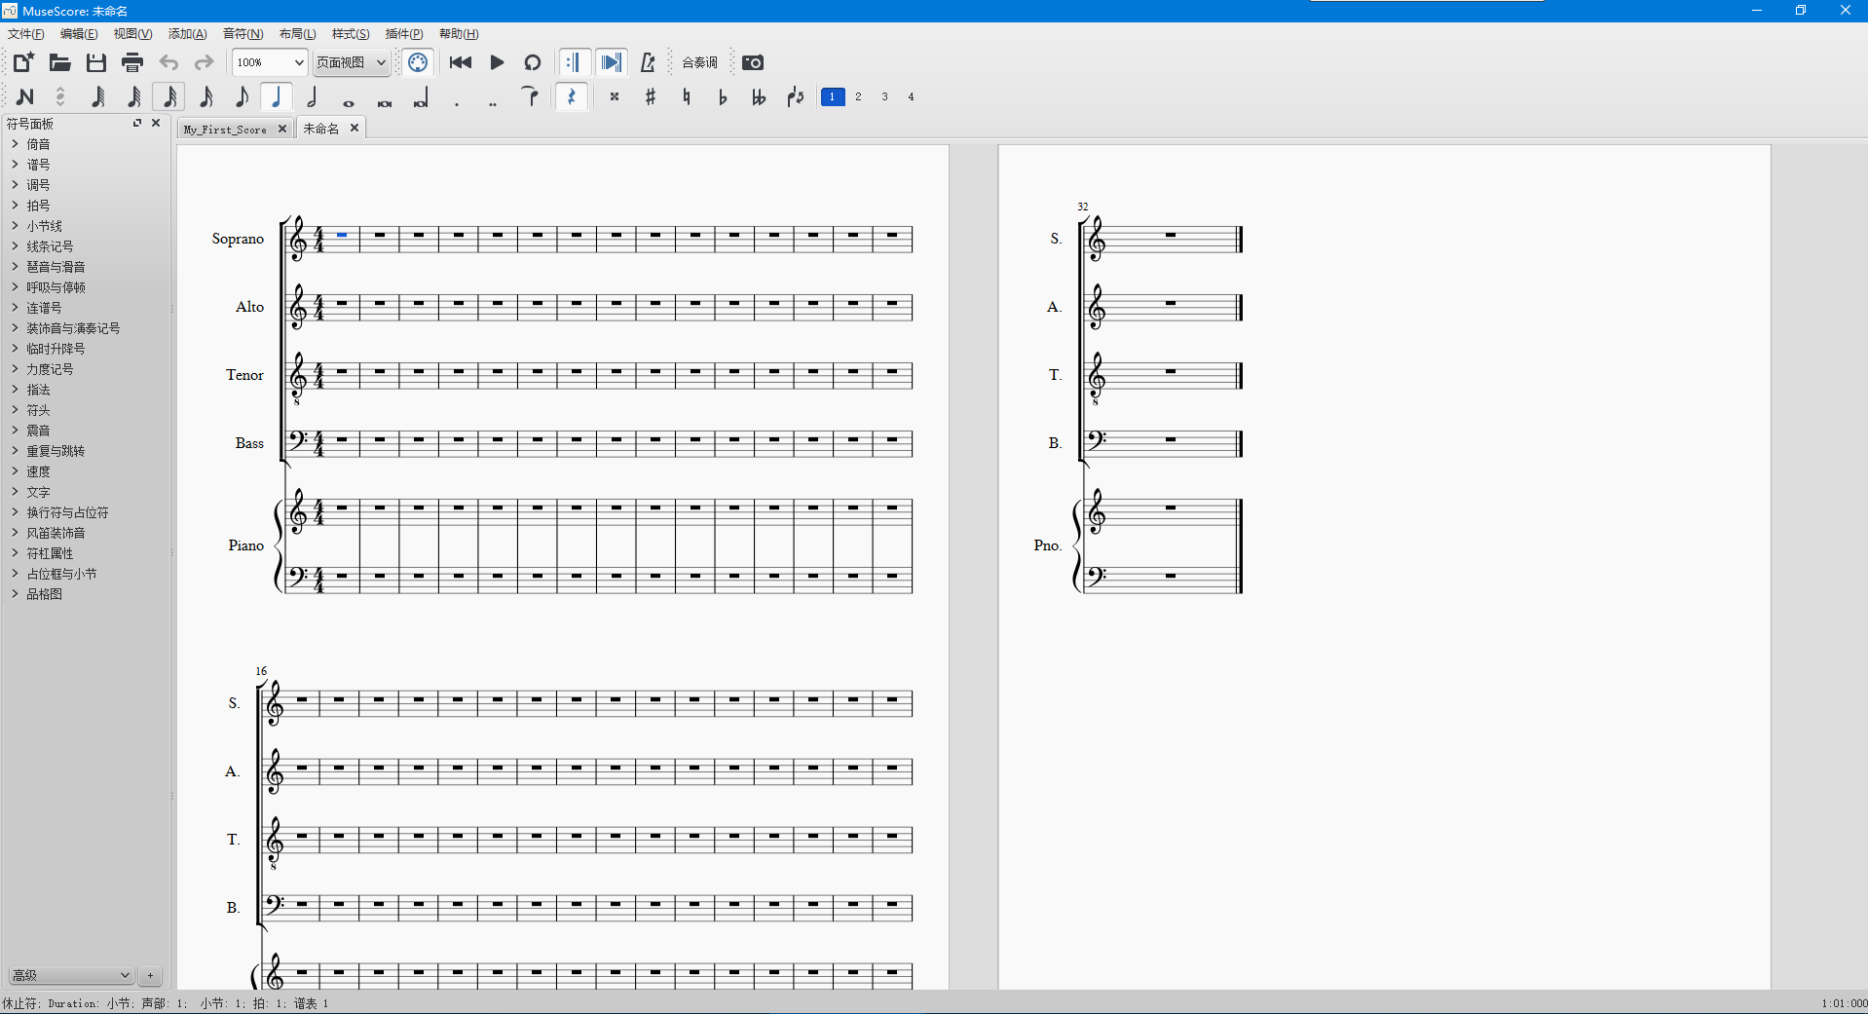Toggle MIDI input

click(418, 62)
